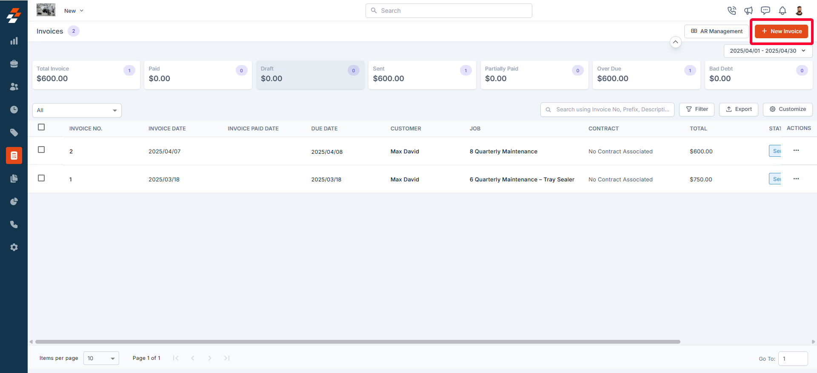Open the call icon in the header
This screenshot has width=817, height=373.
point(731,11)
